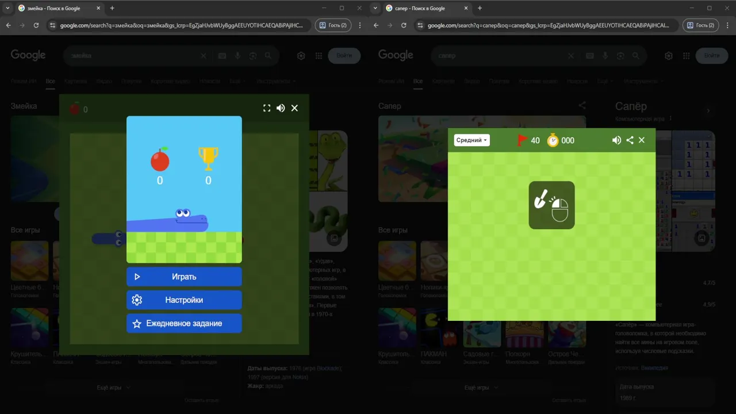Image resolution: width=736 pixels, height=414 pixels.
Task: Click the Google logo in the сапер window
Action: click(x=396, y=55)
